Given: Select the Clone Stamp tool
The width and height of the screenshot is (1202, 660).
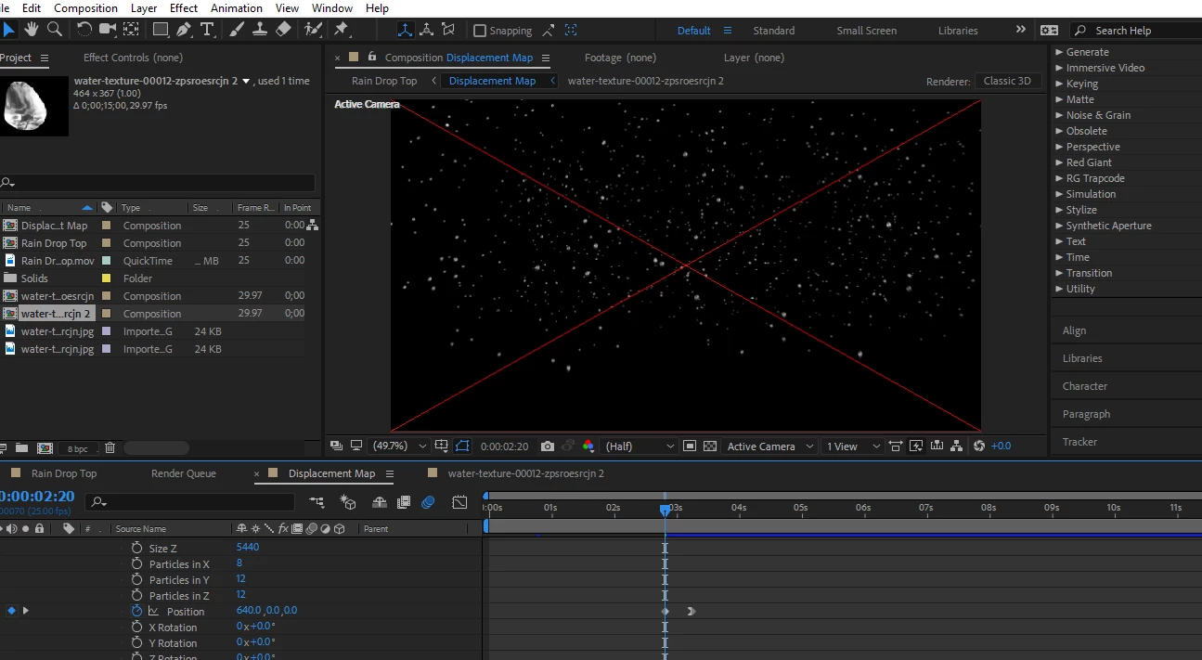Looking at the screenshot, I should coord(261,30).
